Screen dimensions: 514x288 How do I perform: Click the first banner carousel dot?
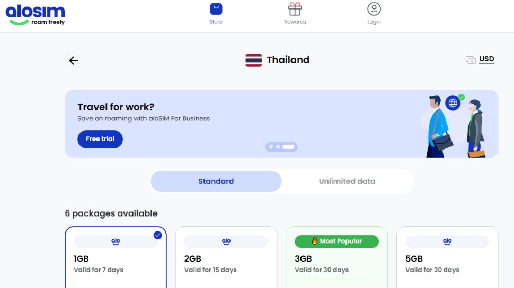click(271, 147)
